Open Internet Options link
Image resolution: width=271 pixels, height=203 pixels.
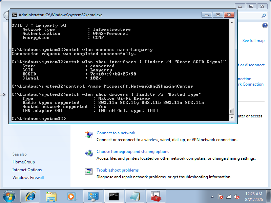pos(27,170)
